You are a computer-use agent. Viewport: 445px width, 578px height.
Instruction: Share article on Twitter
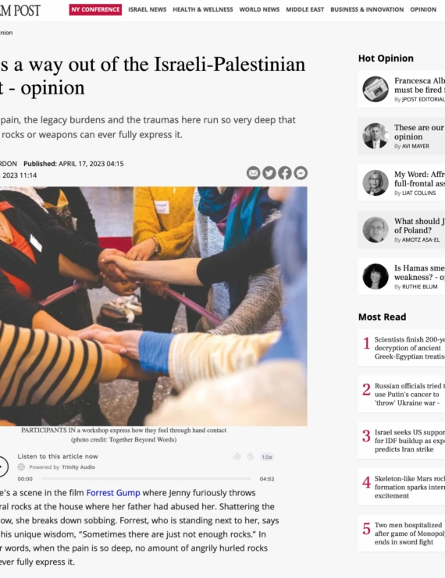point(269,173)
